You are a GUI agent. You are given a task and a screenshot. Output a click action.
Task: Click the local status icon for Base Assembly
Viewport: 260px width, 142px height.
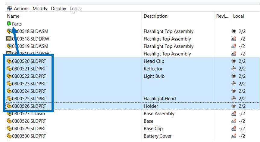pyautogui.click(x=233, y=114)
